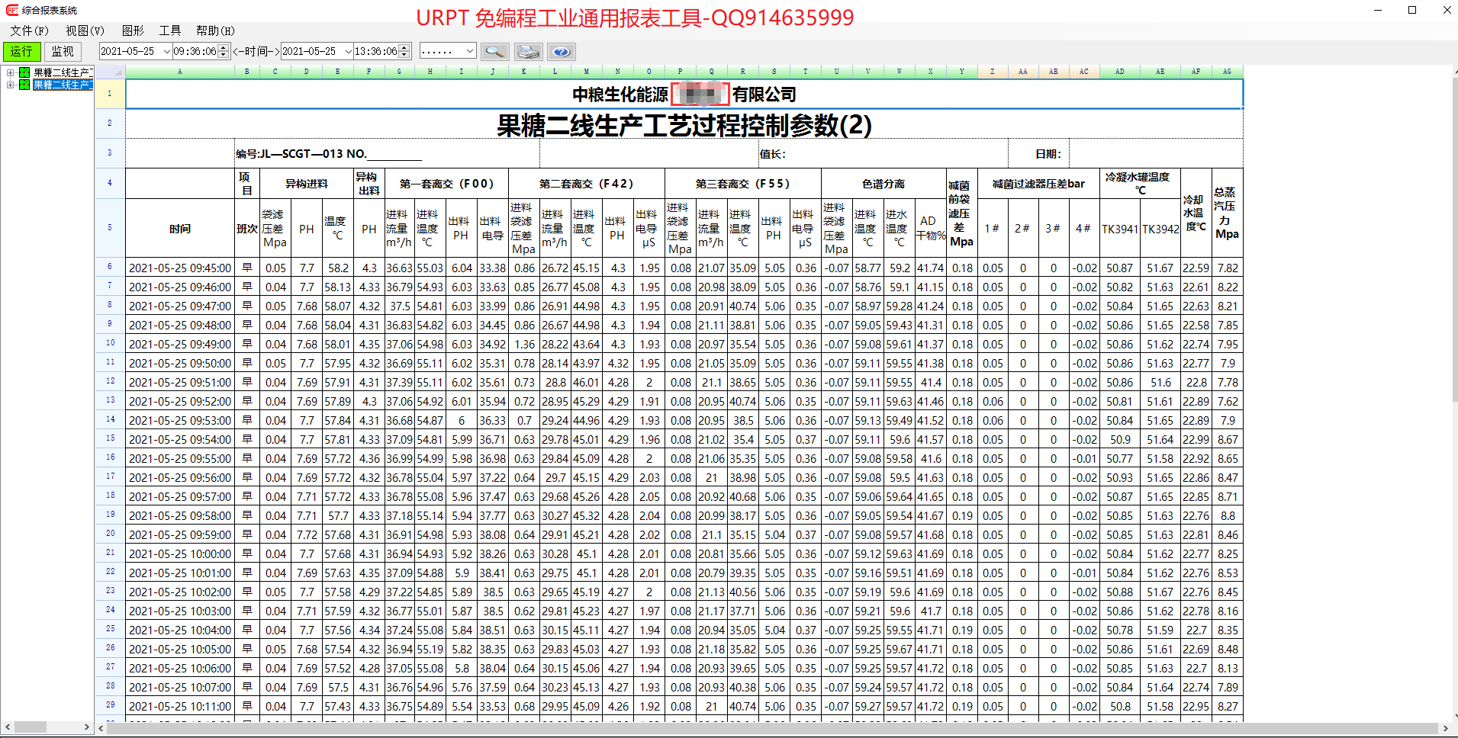This screenshot has height=738, width=1458.
Task: Click the printer icon to print report
Action: [528, 52]
